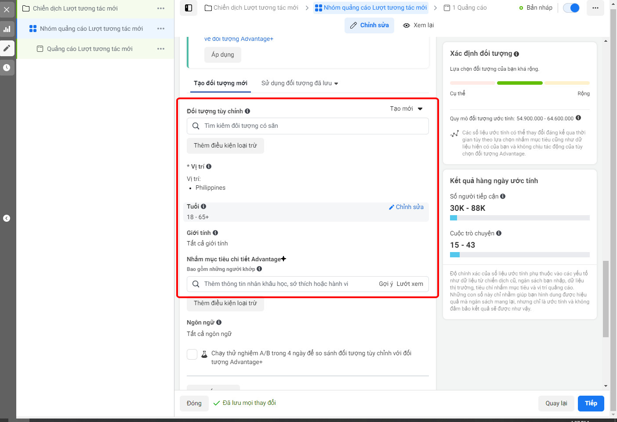Click info icon next to Số người tiếp cận
The image size is (617, 422).
click(x=503, y=196)
